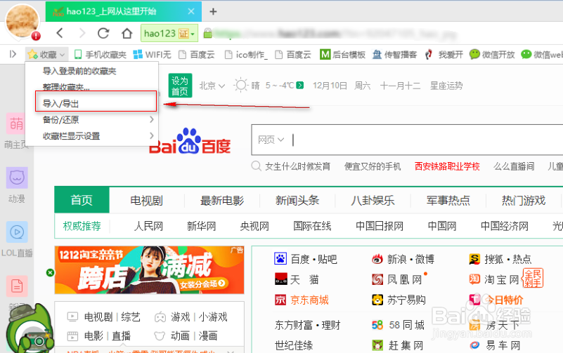Click the 设为首页 green button
The height and width of the screenshot is (353, 563).
(x=180, y=86)
